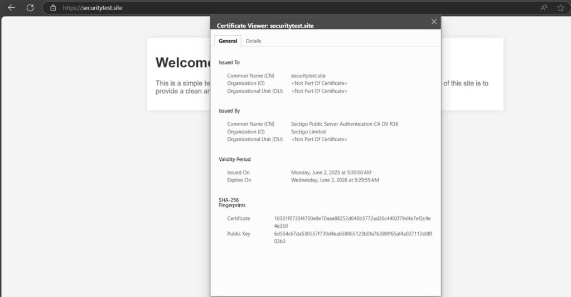Switch to the Details tab
Image resolution: width=571 pixels, height=297 pixels.
click(x=253, y=41)
